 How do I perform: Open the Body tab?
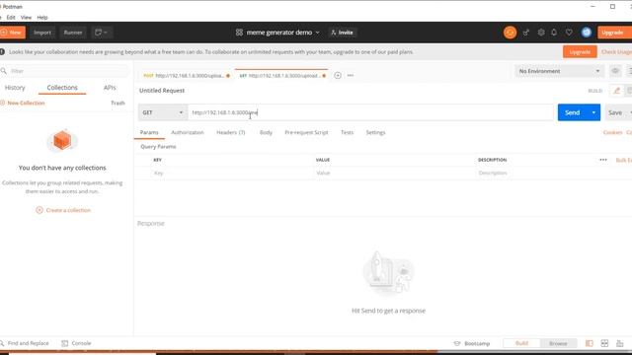click(x=266, y=132)
